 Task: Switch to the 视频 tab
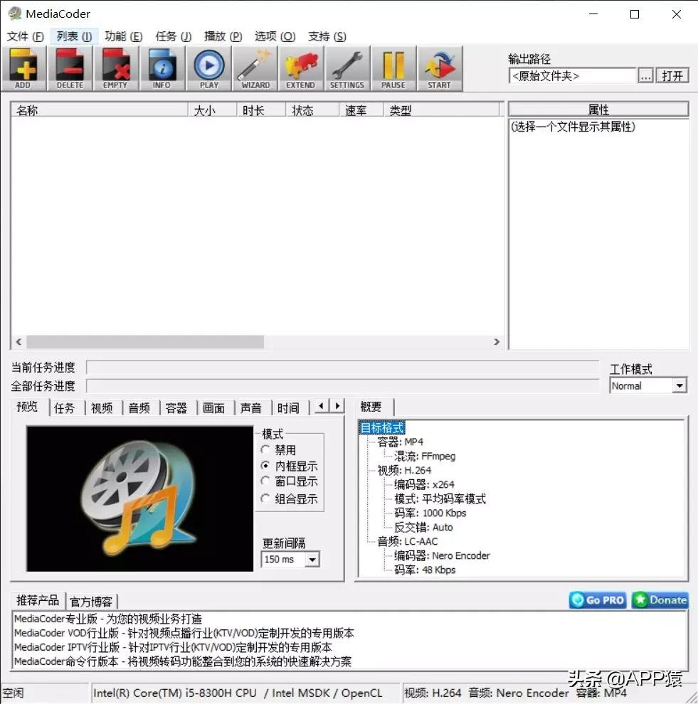[102, 408]
